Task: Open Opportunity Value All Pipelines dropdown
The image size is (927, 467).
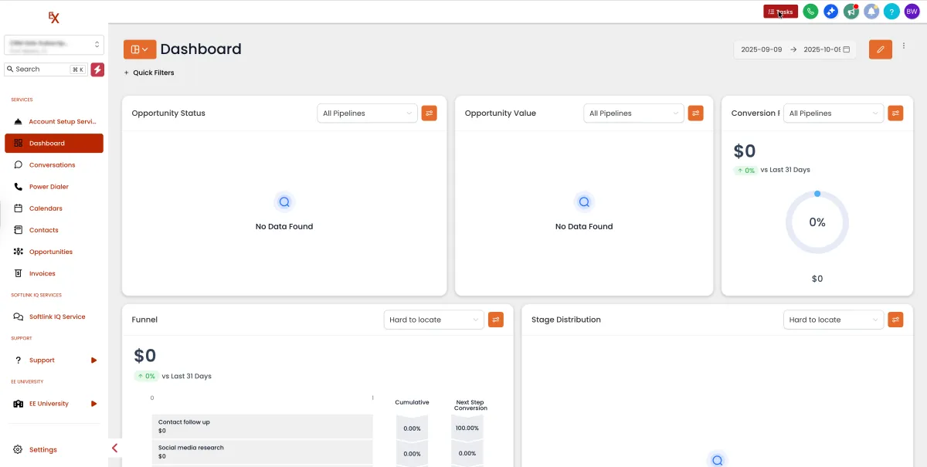Action: click(634, 113)
